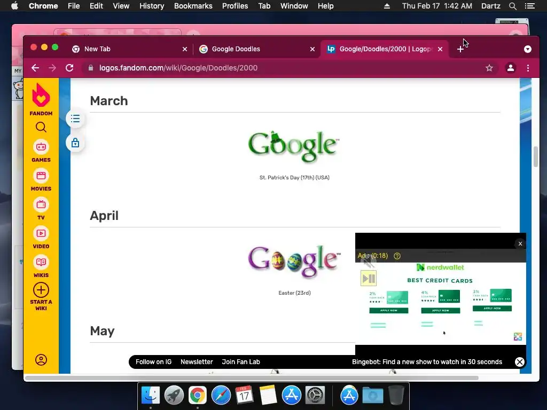Viewport: 547px width, 410px height.
Task: Open Spotlight search in menu bar
Action: tap(512, 6)
